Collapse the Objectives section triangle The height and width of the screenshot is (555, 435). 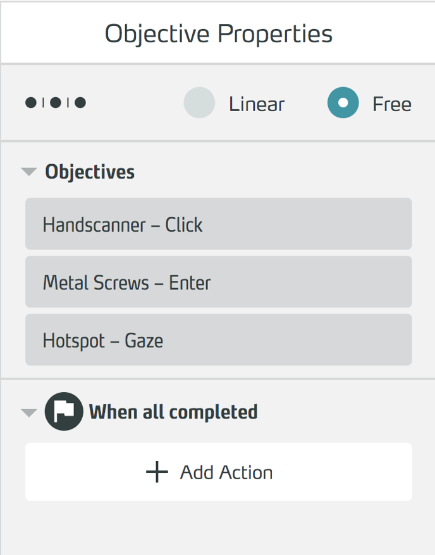29,172
